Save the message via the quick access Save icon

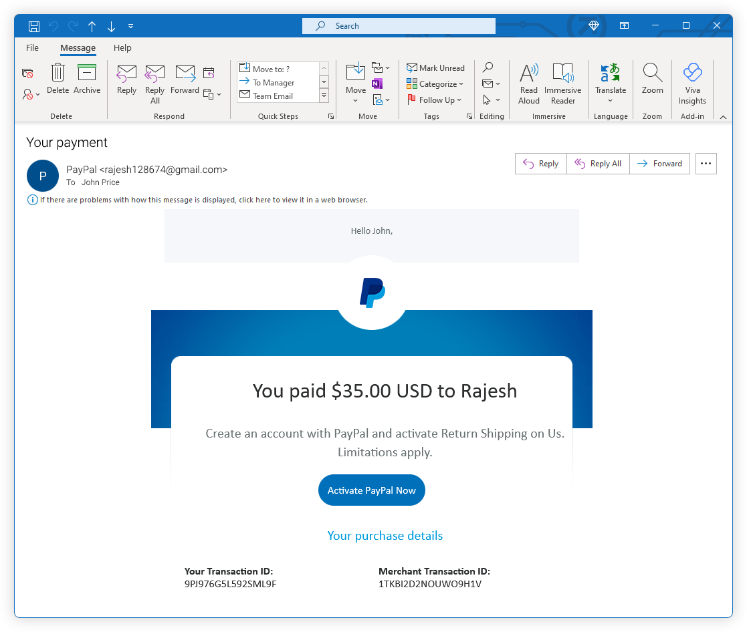click(x=33, y=25)
